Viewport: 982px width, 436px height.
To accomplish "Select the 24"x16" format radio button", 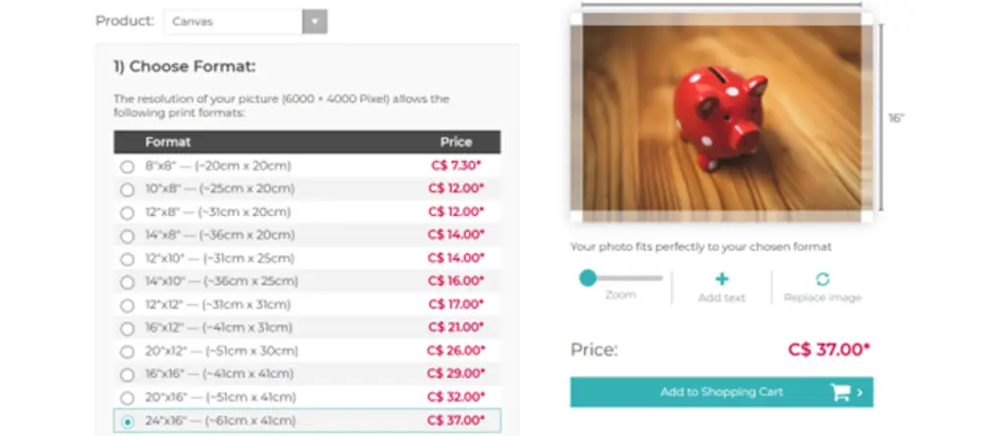I will (x=127, y=421).
